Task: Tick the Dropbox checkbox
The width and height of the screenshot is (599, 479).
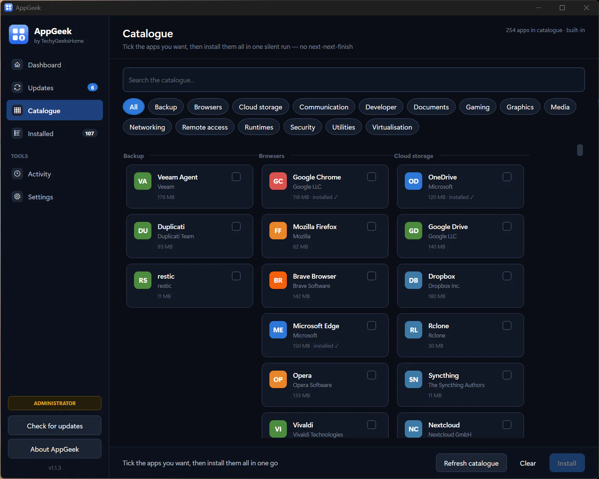Action: click(x=507, y=276)
